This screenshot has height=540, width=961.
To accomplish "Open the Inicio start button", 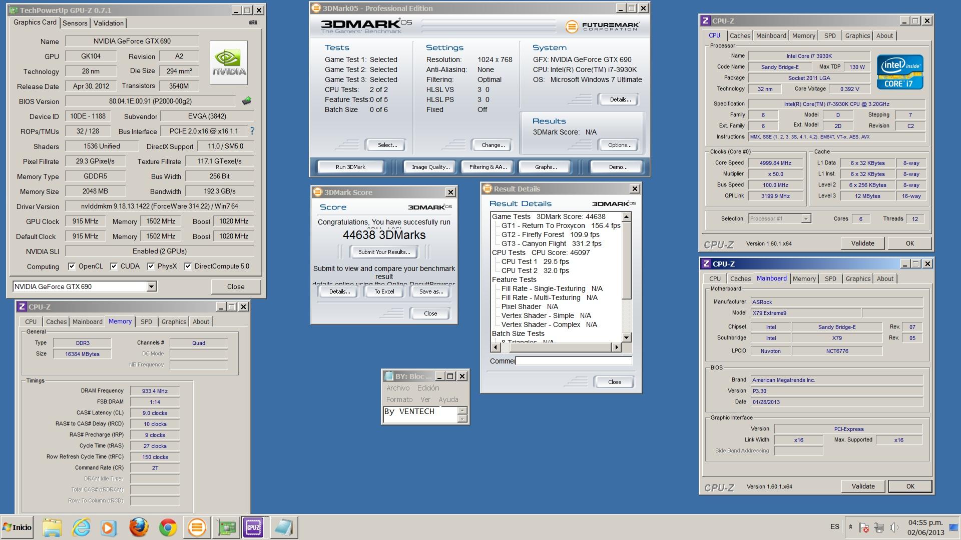I will tap(17, 527).
